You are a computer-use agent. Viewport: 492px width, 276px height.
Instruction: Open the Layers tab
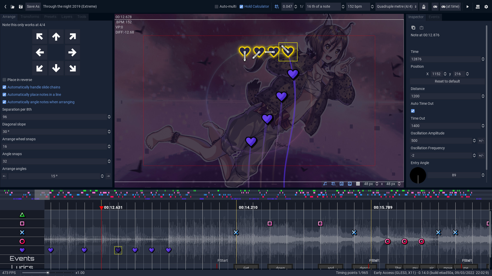(67, 17)
